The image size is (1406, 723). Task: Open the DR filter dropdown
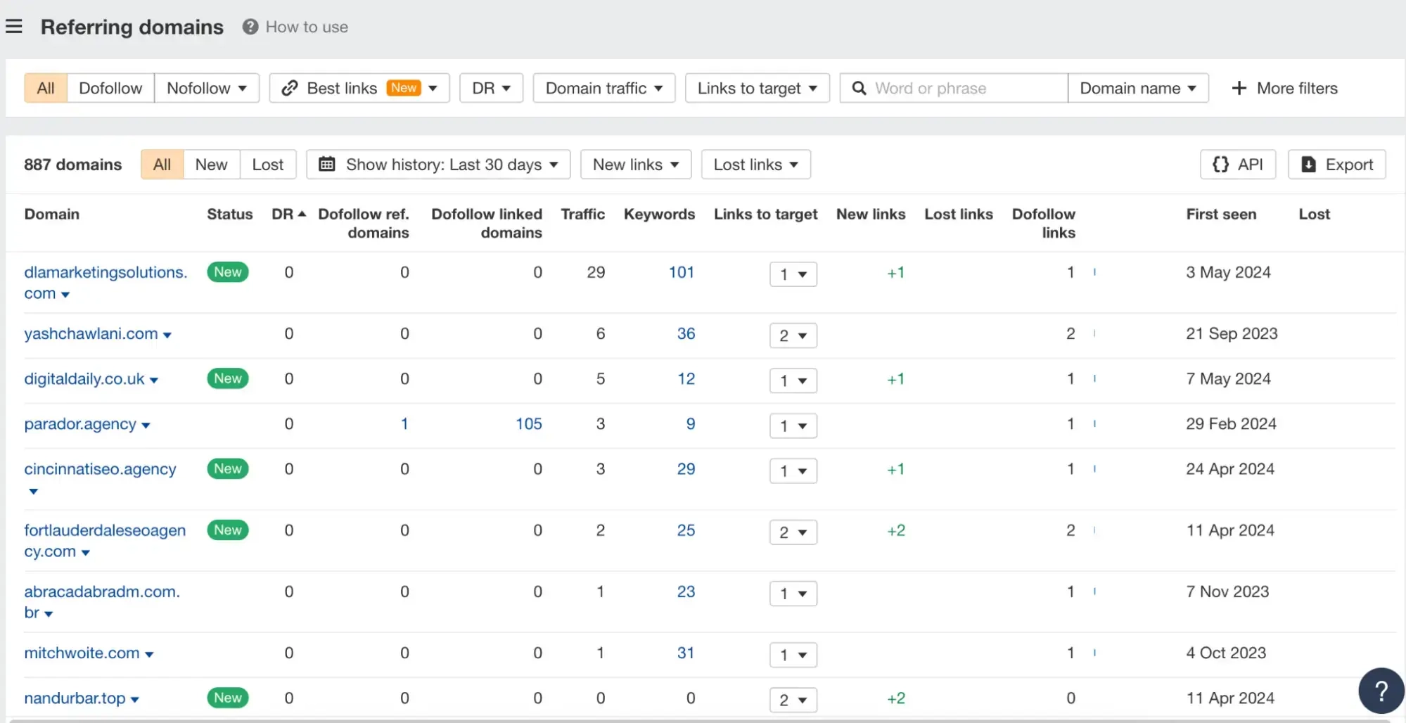(x=491, y=88)
